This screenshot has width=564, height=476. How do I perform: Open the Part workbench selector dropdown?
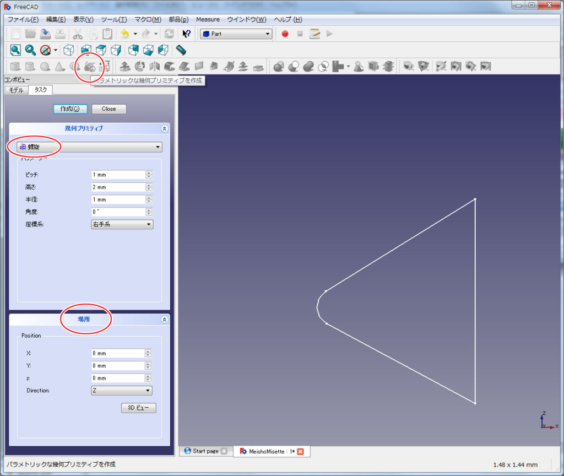tap(236, 34)
